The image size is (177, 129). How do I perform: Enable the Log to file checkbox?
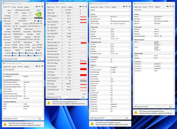pos(48,94)
